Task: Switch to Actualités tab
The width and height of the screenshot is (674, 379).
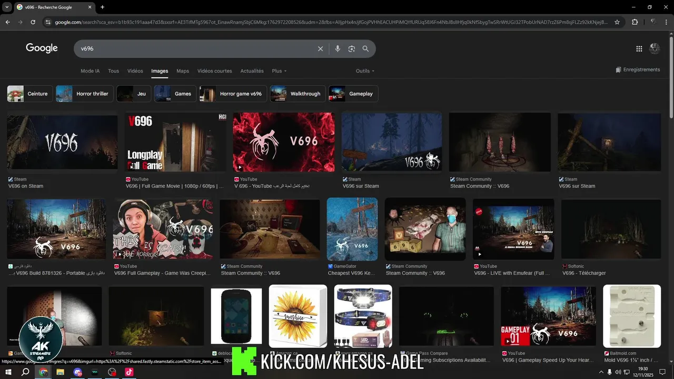Action: click(x=252, y=71)
